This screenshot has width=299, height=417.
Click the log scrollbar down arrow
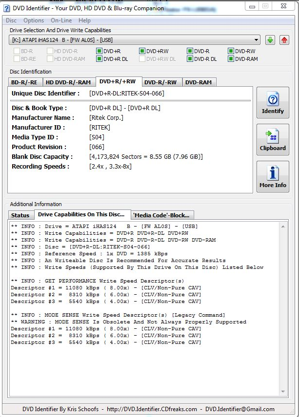coord(283,392)
